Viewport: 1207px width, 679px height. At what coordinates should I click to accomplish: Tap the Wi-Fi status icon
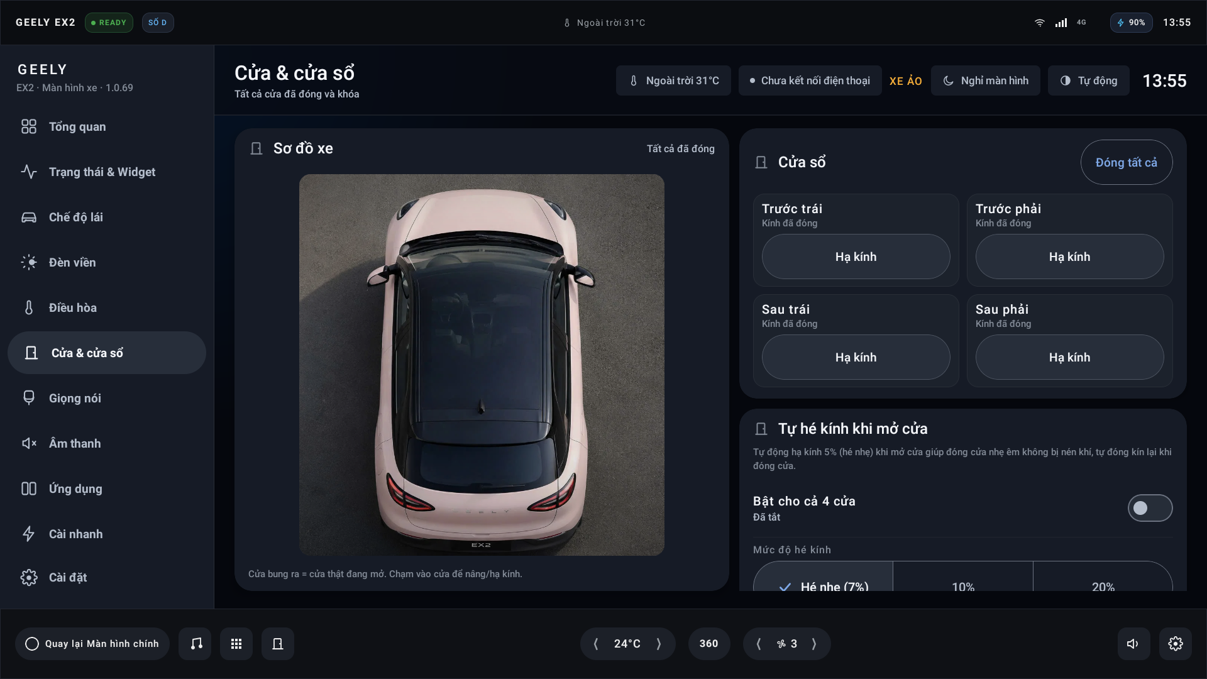pos(1040,23)
